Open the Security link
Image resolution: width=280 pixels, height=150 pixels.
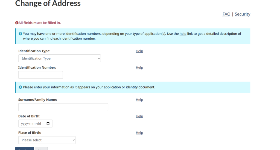[x=242, y=14]
